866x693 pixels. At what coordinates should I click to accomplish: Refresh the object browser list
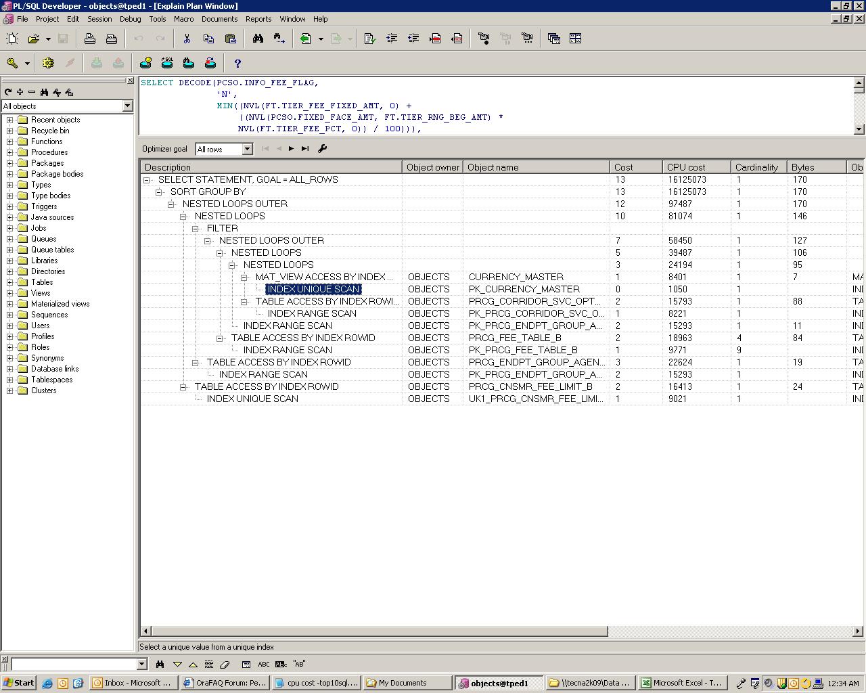(8, 92)
